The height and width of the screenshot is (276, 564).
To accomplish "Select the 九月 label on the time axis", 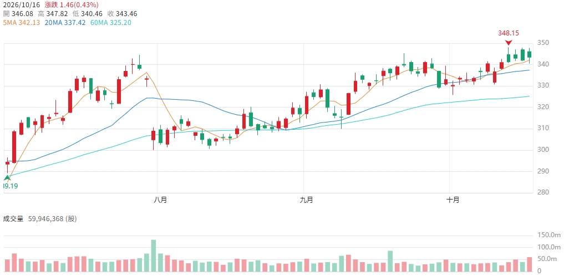I will tap(306, 201).
